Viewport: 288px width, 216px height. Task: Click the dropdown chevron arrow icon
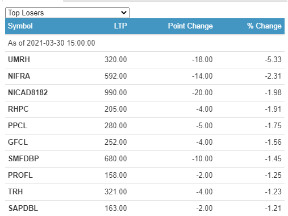point(124,13)
